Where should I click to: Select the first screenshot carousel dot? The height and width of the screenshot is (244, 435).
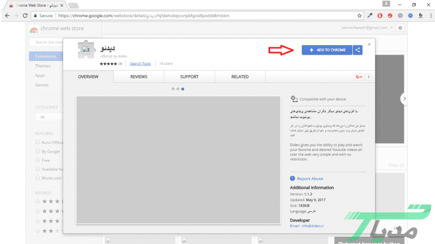pyautogui.click(x=173, y=89)
